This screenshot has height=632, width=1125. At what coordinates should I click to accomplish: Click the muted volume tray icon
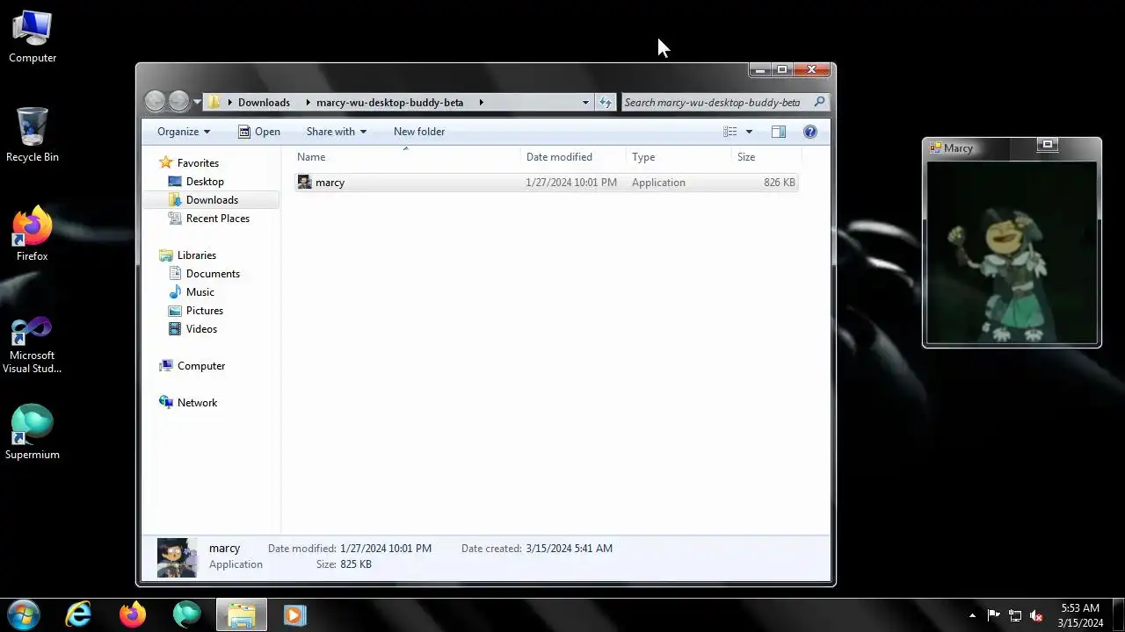point(1036,615)
